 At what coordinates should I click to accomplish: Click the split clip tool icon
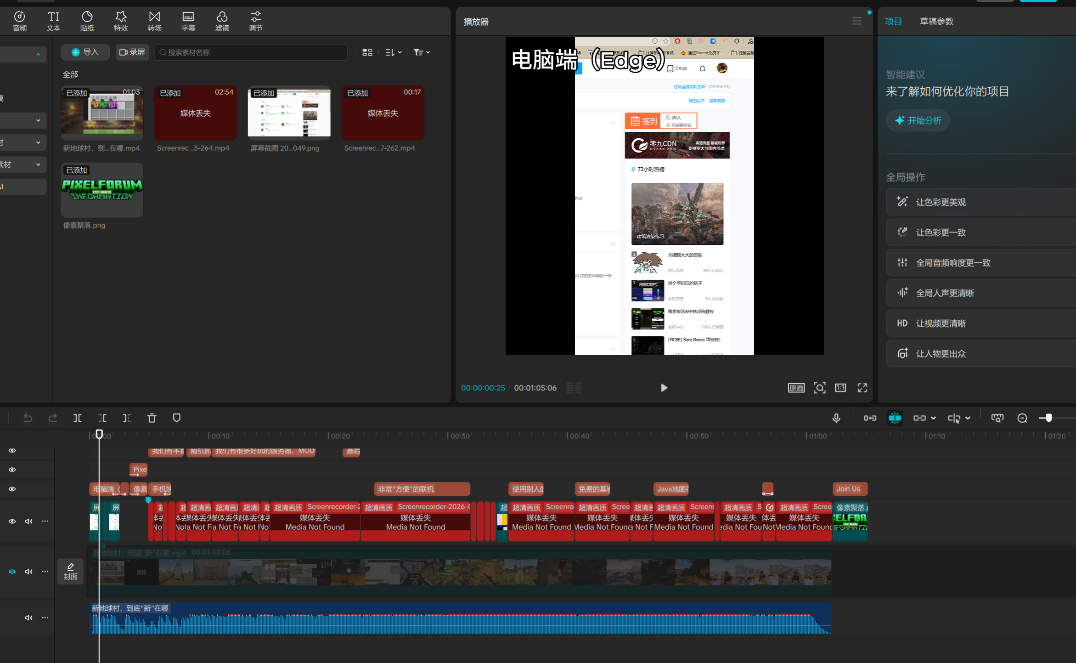[x=77, y=418]
